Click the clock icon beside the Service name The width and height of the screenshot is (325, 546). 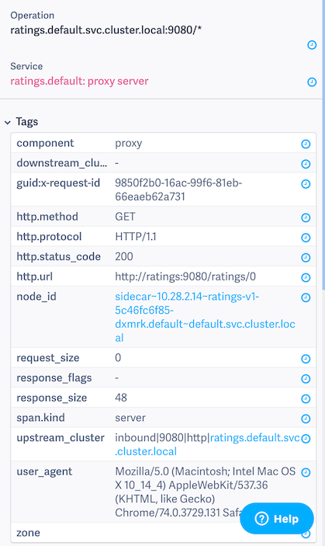(312, 82)
